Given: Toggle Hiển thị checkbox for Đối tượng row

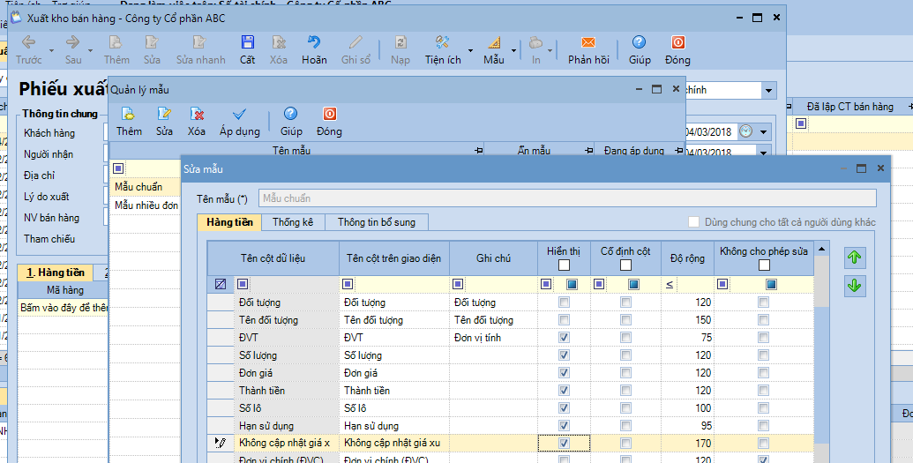Looking at the screenshot, I should (x=564, y=302).
